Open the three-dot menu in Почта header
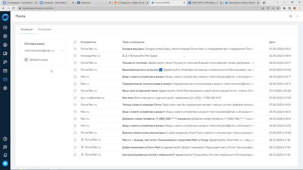 pyautogui.click(x=297, y=16)
